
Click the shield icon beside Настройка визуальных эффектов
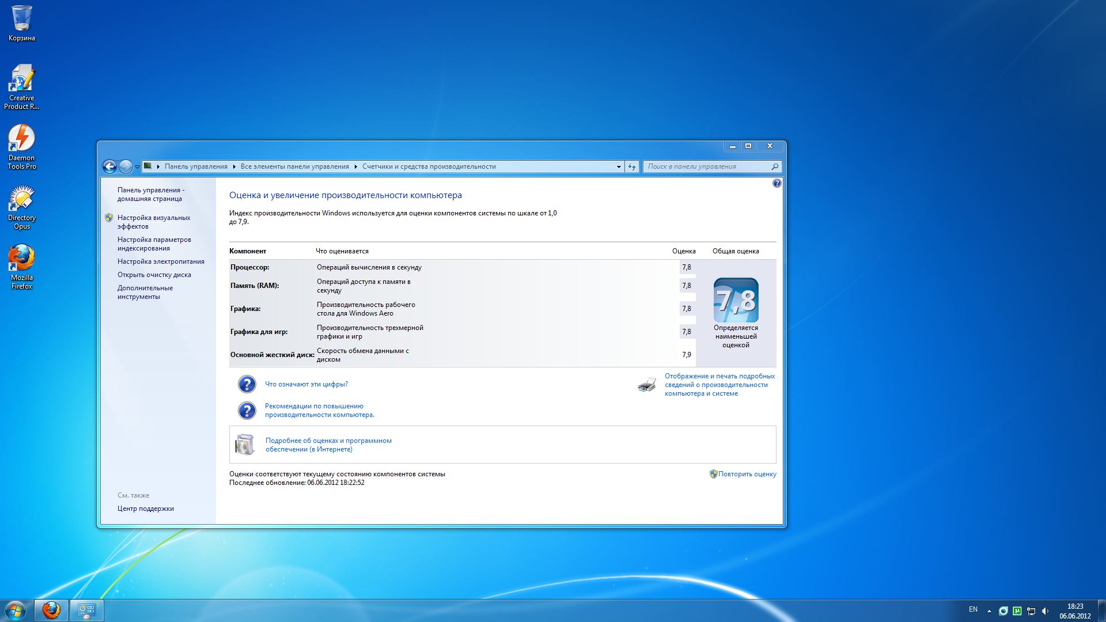(109, 218)
